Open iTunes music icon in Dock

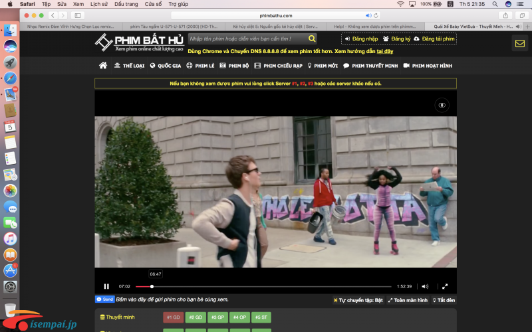coord(10,239)
